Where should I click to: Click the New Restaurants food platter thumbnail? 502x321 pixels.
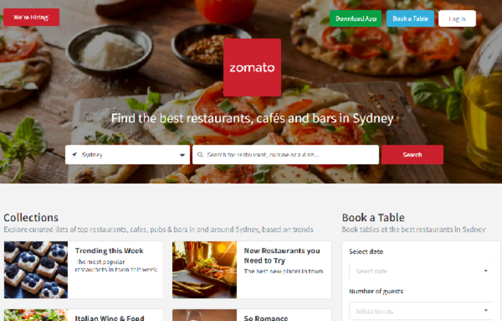click(x=204, y=270)
